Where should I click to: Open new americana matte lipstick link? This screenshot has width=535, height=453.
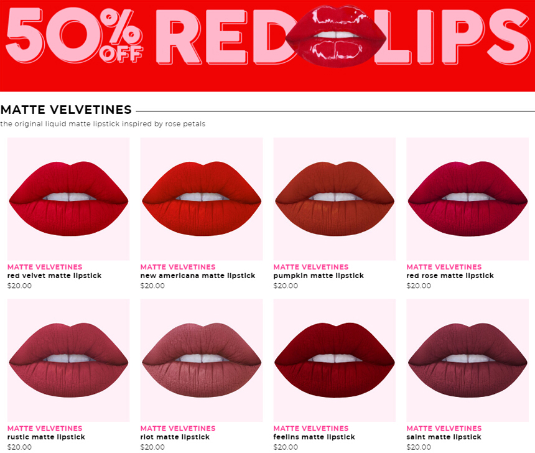[198, 276]
